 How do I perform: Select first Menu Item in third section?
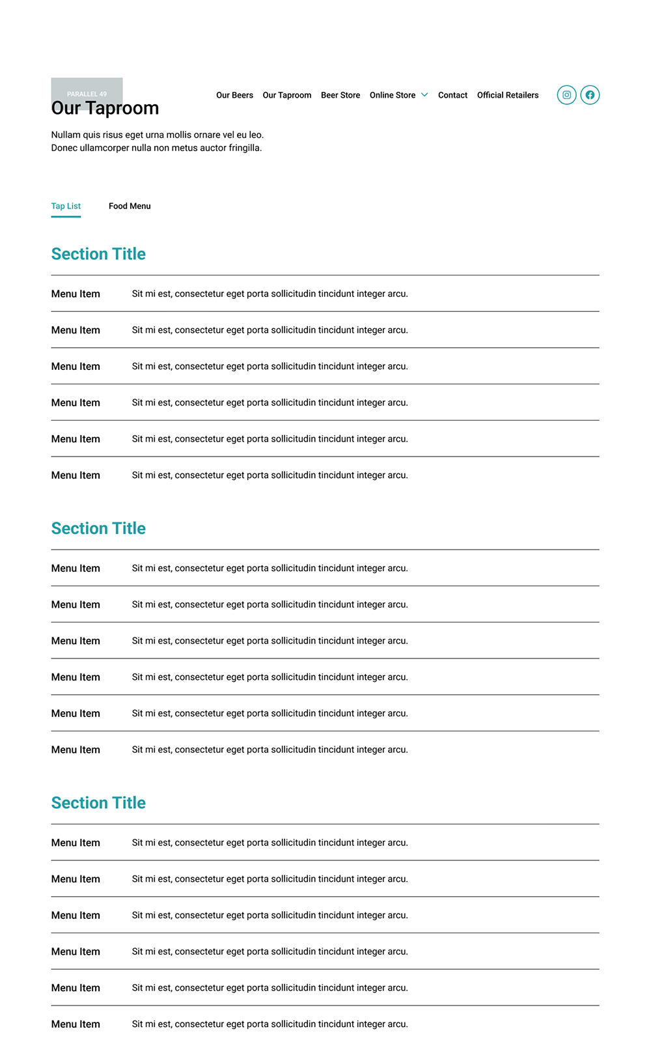(76, 843)
